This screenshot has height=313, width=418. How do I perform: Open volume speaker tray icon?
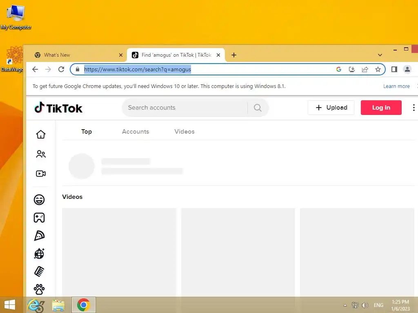pyautogui.click(x=365, y=305)
